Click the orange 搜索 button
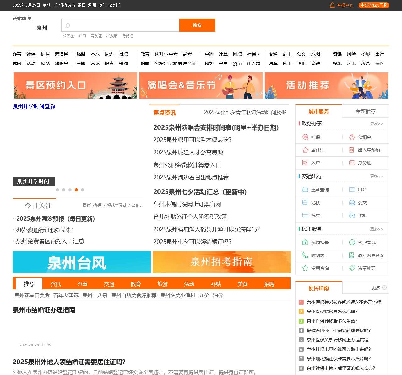 click(x=197, y=25)
